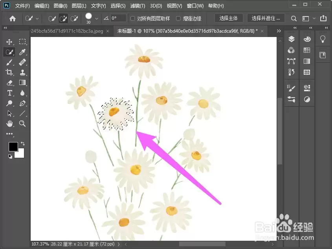Open the Paths panel icon
Viewport: 332px width, 249px height.
pos(292,61)
